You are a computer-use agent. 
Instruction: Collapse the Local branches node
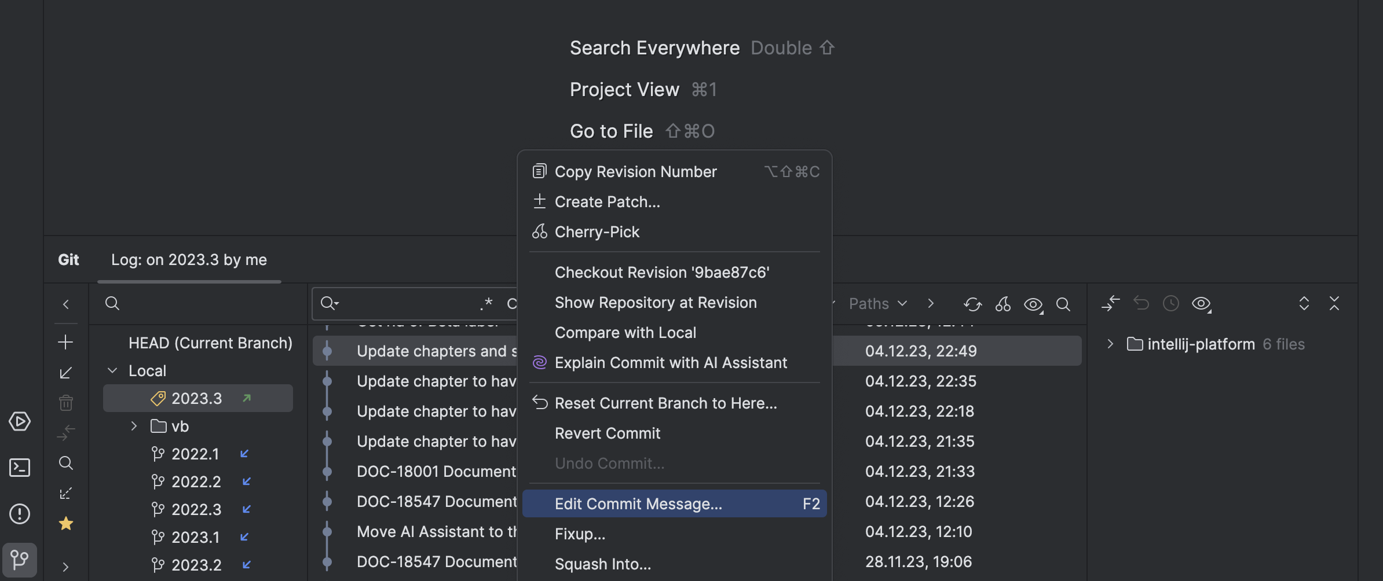click(112, 370)
